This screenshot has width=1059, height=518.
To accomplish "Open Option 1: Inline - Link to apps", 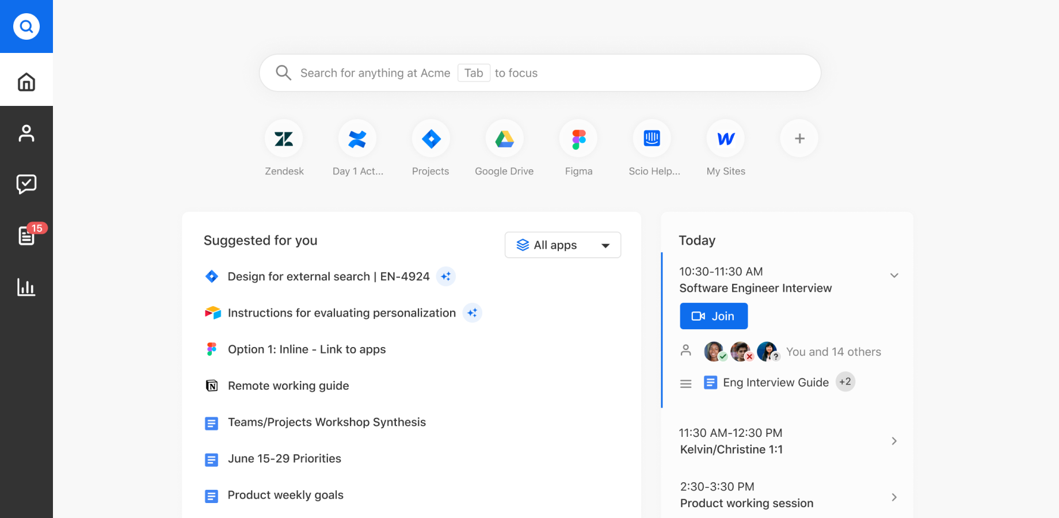I will (307, 349).
